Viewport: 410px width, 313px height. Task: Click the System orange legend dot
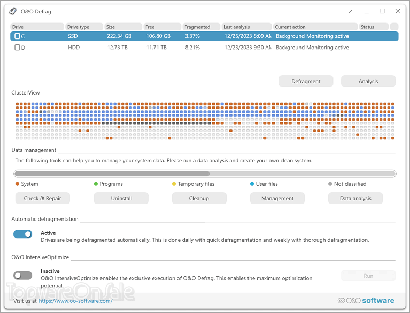pyautogui.click(x=17, y=184)
